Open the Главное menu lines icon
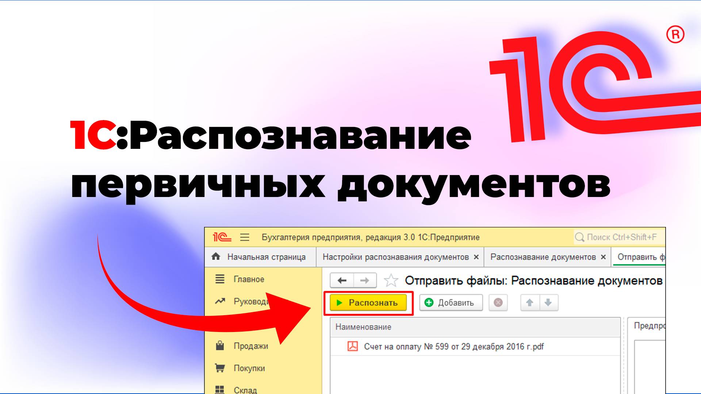 pos(219,279)
